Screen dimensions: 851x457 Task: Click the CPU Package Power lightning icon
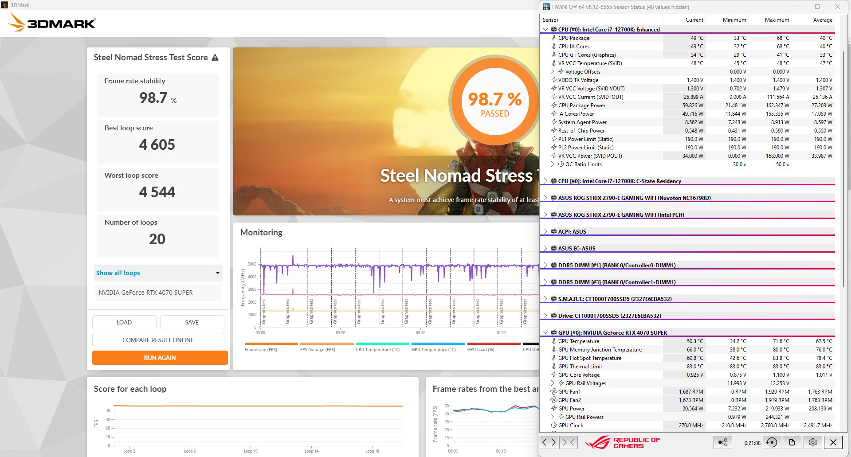tap(554, 105)
